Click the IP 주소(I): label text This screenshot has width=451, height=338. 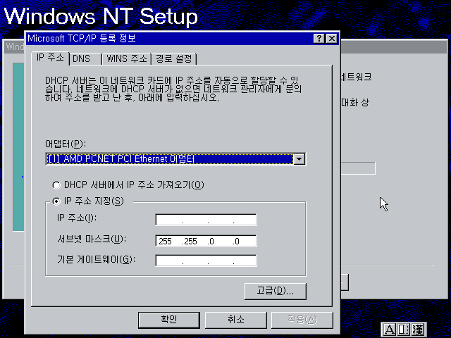77,218
